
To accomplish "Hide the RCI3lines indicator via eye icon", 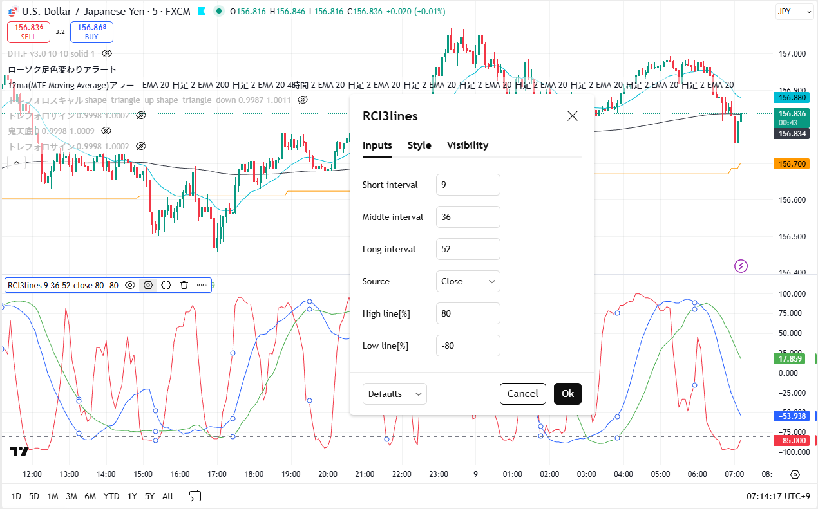I will 130,285.
